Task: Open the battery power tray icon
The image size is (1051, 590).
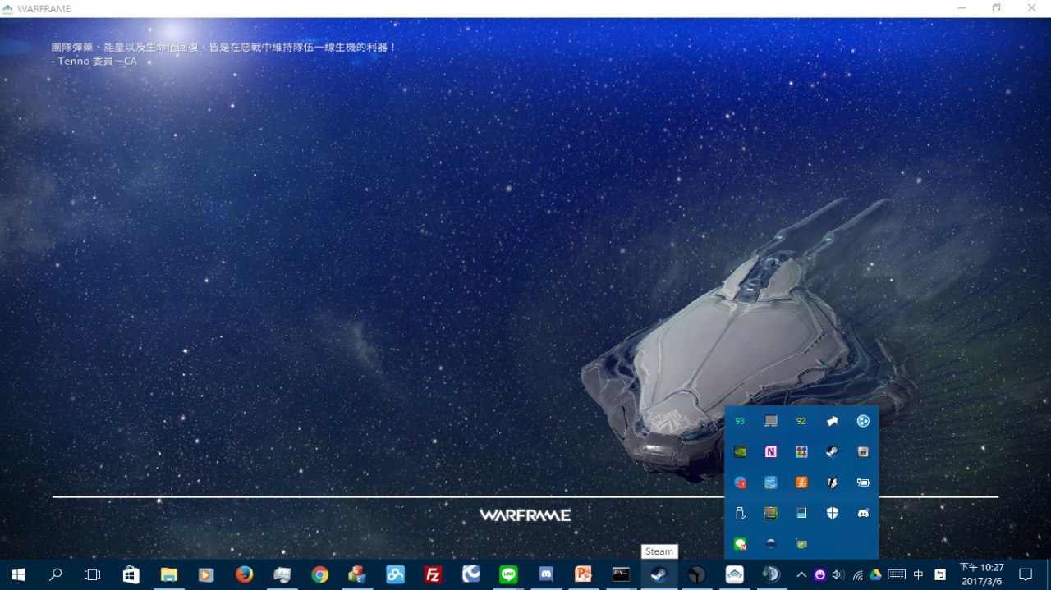Action: pyautogui.click(x=863, y=483)
